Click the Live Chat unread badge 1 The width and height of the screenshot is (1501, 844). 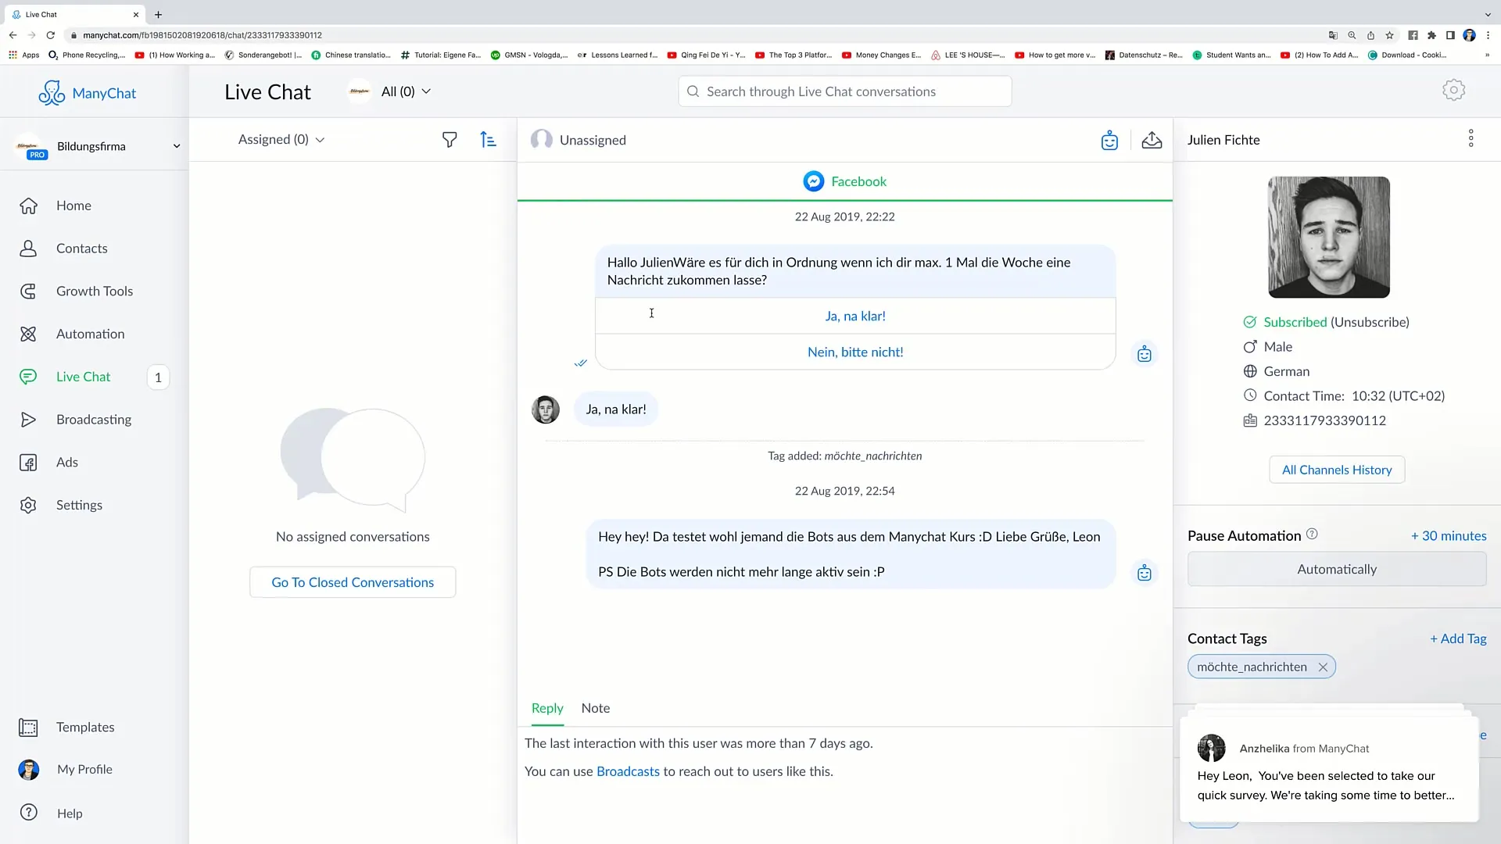click(x=158, y=377)
